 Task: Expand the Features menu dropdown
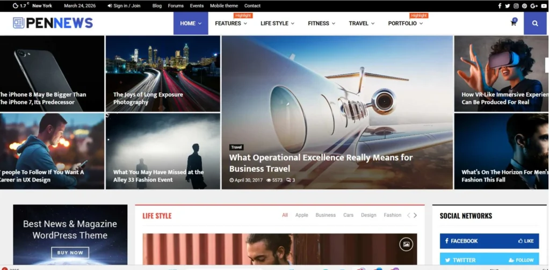coord(231,24)
